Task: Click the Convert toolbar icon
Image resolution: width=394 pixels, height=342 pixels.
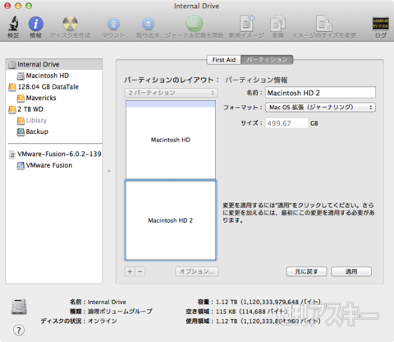Action: point(277,24)
